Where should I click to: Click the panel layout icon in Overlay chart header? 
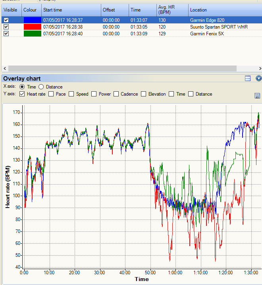(248, 79)
